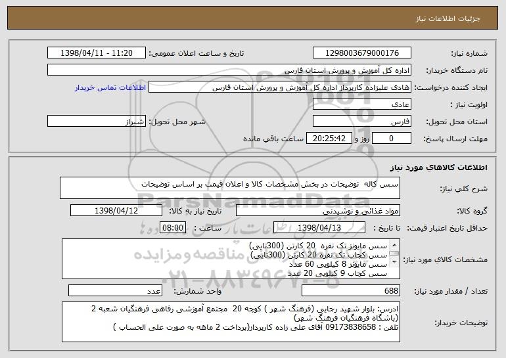The image size is (506, 358).
Task: Click the label واحد شمارش
Action: pos(198,291)
